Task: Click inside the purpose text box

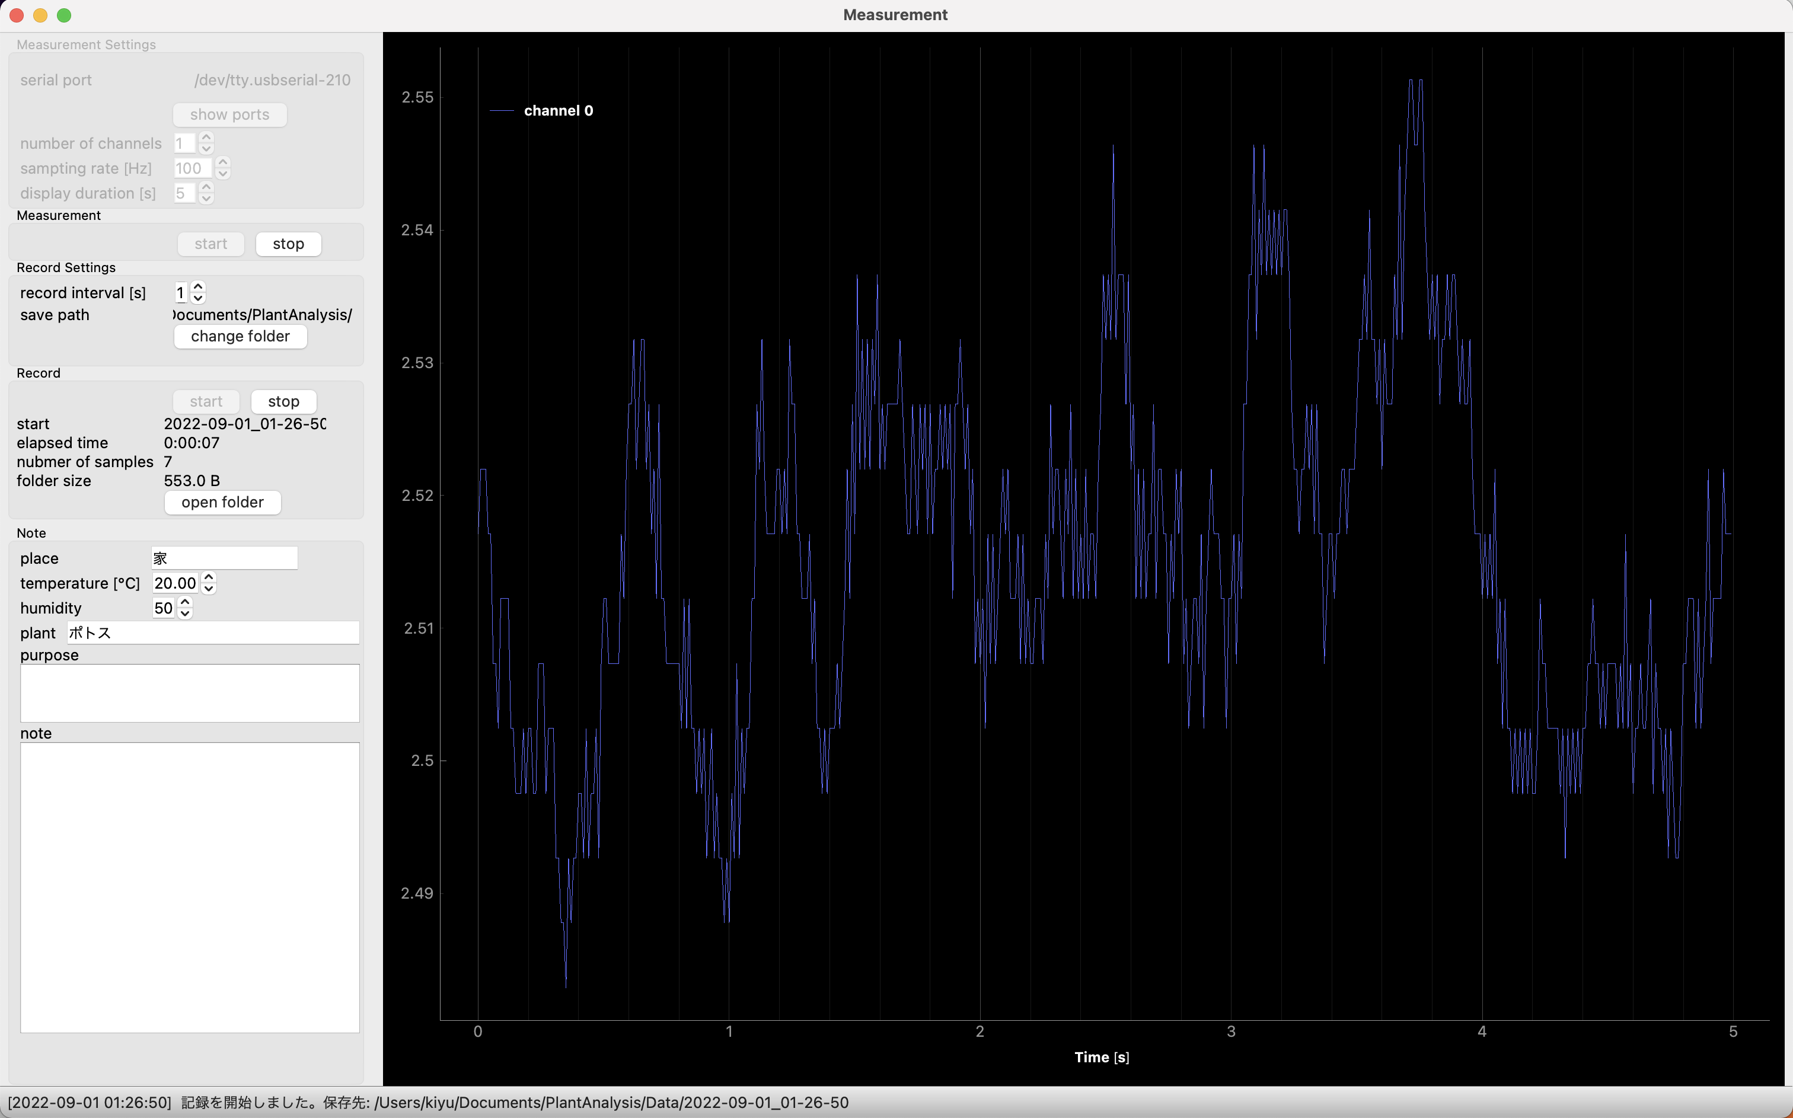Action: (189, 693)
